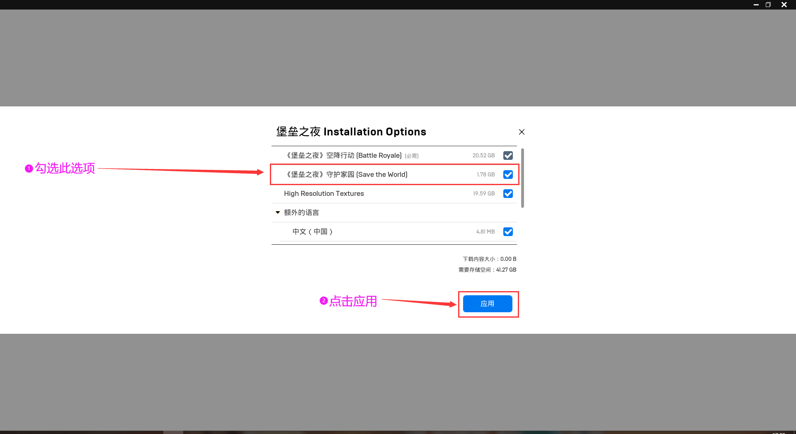This screenshot has height=434, width=796.
Task: Click the 1.78 GB size value
Action: (485, 174)
